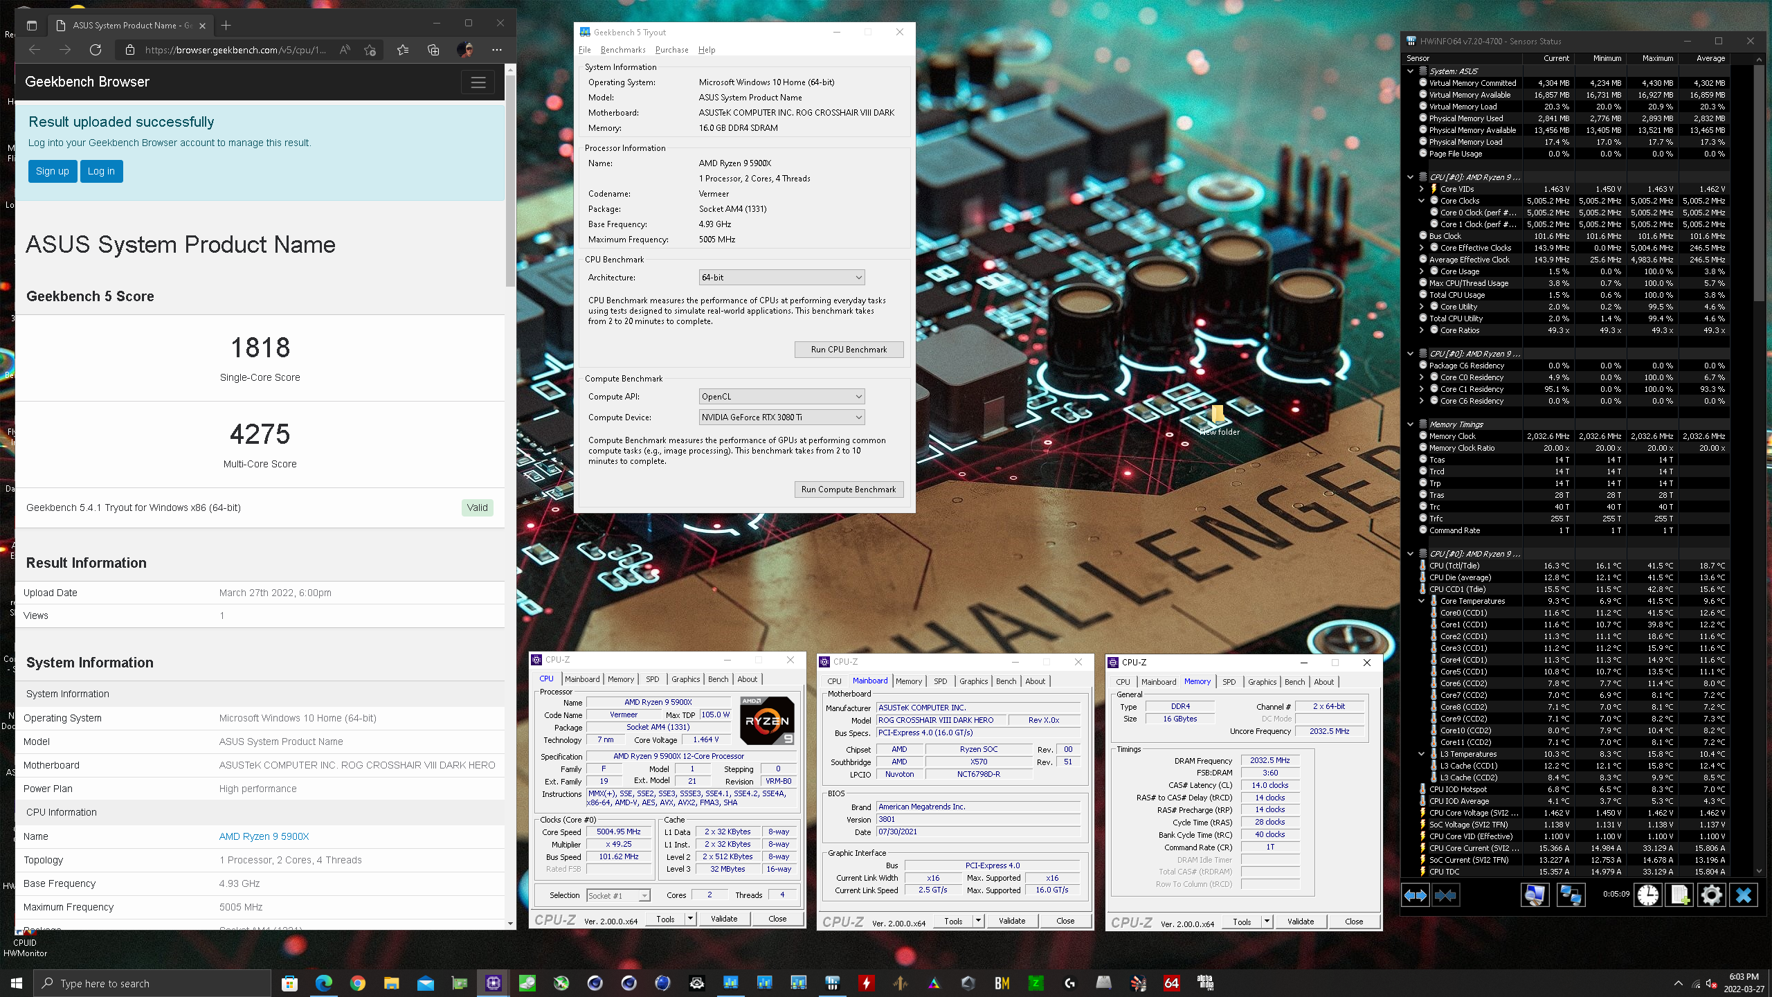
Task: Click the browser back arrow
Action: [35, 50]
